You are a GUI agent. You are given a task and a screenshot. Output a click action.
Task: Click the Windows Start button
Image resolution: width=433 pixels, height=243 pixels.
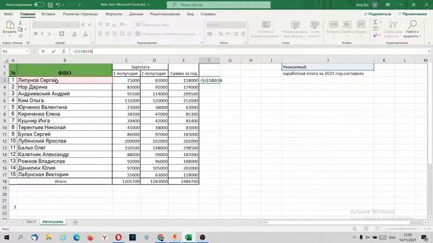[6, 237]
